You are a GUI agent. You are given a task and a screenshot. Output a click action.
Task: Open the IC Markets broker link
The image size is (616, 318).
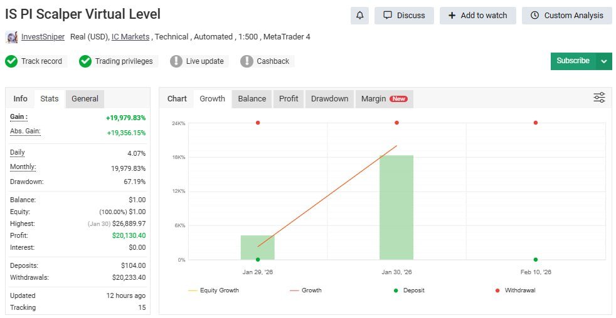pyautogui.click(x=130, y=37)
